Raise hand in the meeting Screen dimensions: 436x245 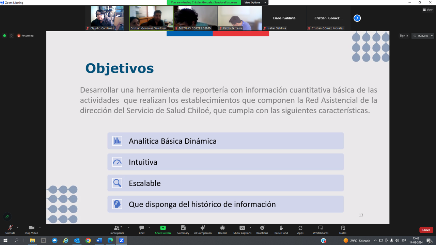(x=281, y=230)
